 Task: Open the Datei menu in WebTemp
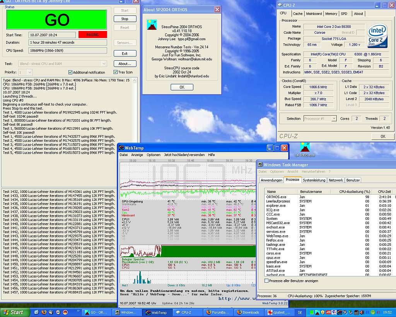click(x=123, y=155)
